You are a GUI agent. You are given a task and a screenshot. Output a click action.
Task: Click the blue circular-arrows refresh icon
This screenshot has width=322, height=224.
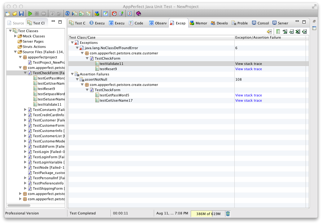pyautogui.click(x=67, y=14)
